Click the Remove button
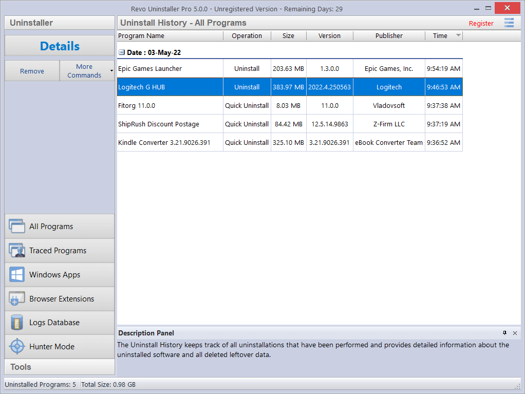 tap(32, 71)
